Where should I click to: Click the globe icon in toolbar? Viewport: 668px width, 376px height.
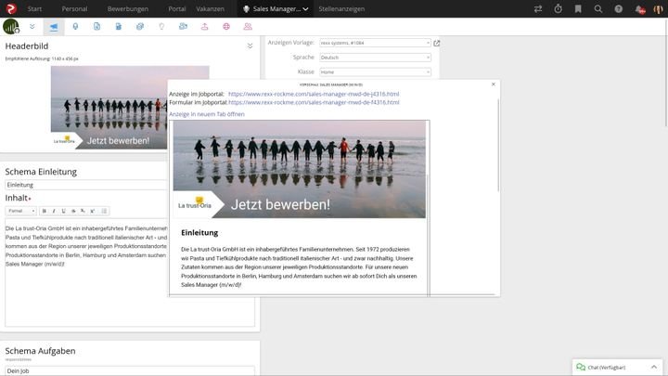tap(225, 26)
